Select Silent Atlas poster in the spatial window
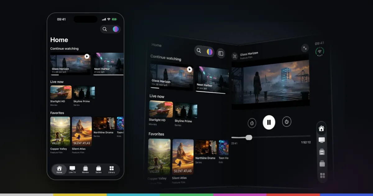This screenshot has width=373, height=196. coord(183,156)
